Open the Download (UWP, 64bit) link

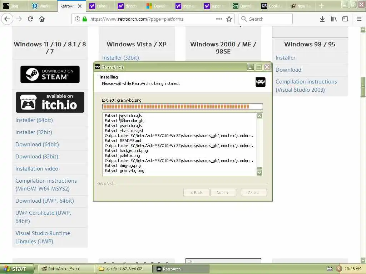pyautogui.click(x=45, y=201)
